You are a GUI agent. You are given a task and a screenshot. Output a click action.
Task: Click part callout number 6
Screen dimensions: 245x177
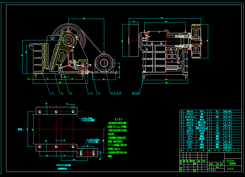(x=112, y=93)
